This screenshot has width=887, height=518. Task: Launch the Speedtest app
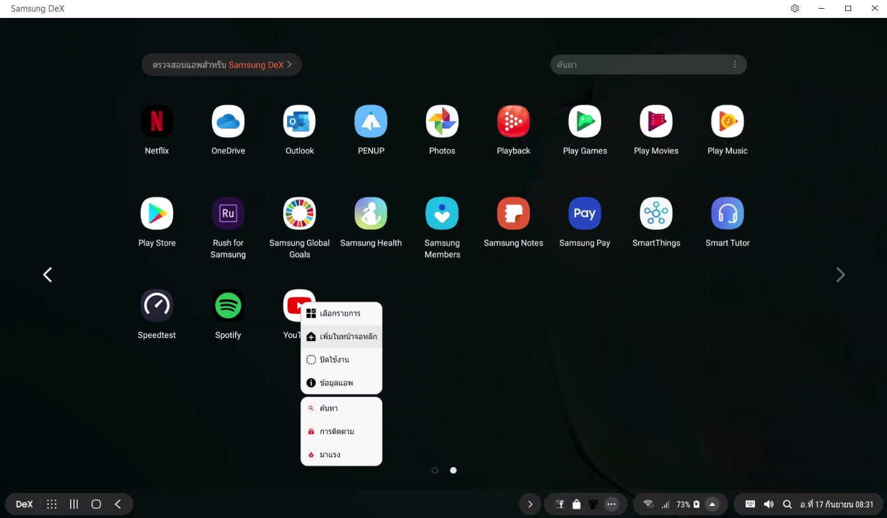pyautogui.click(x=156, y=306)
